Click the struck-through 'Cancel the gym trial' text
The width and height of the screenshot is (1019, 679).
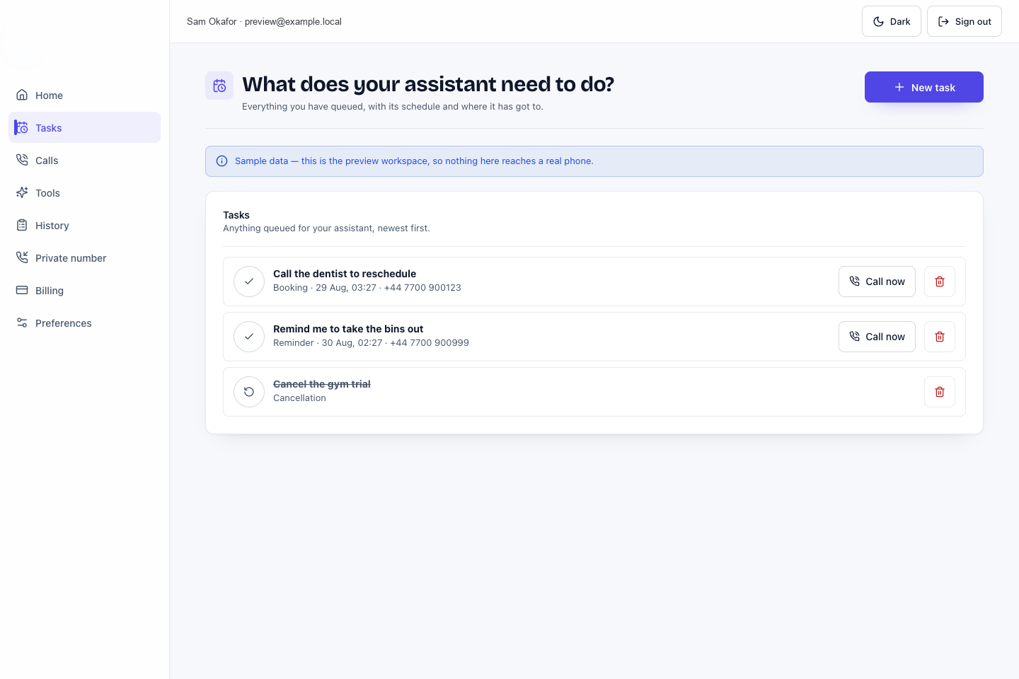tap(322, 384)
